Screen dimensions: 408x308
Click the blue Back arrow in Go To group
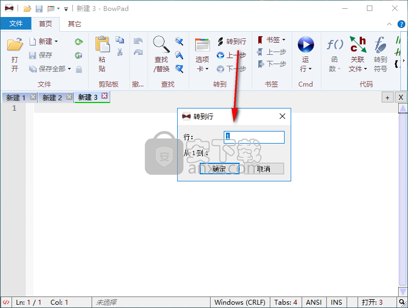pos(220,55)
